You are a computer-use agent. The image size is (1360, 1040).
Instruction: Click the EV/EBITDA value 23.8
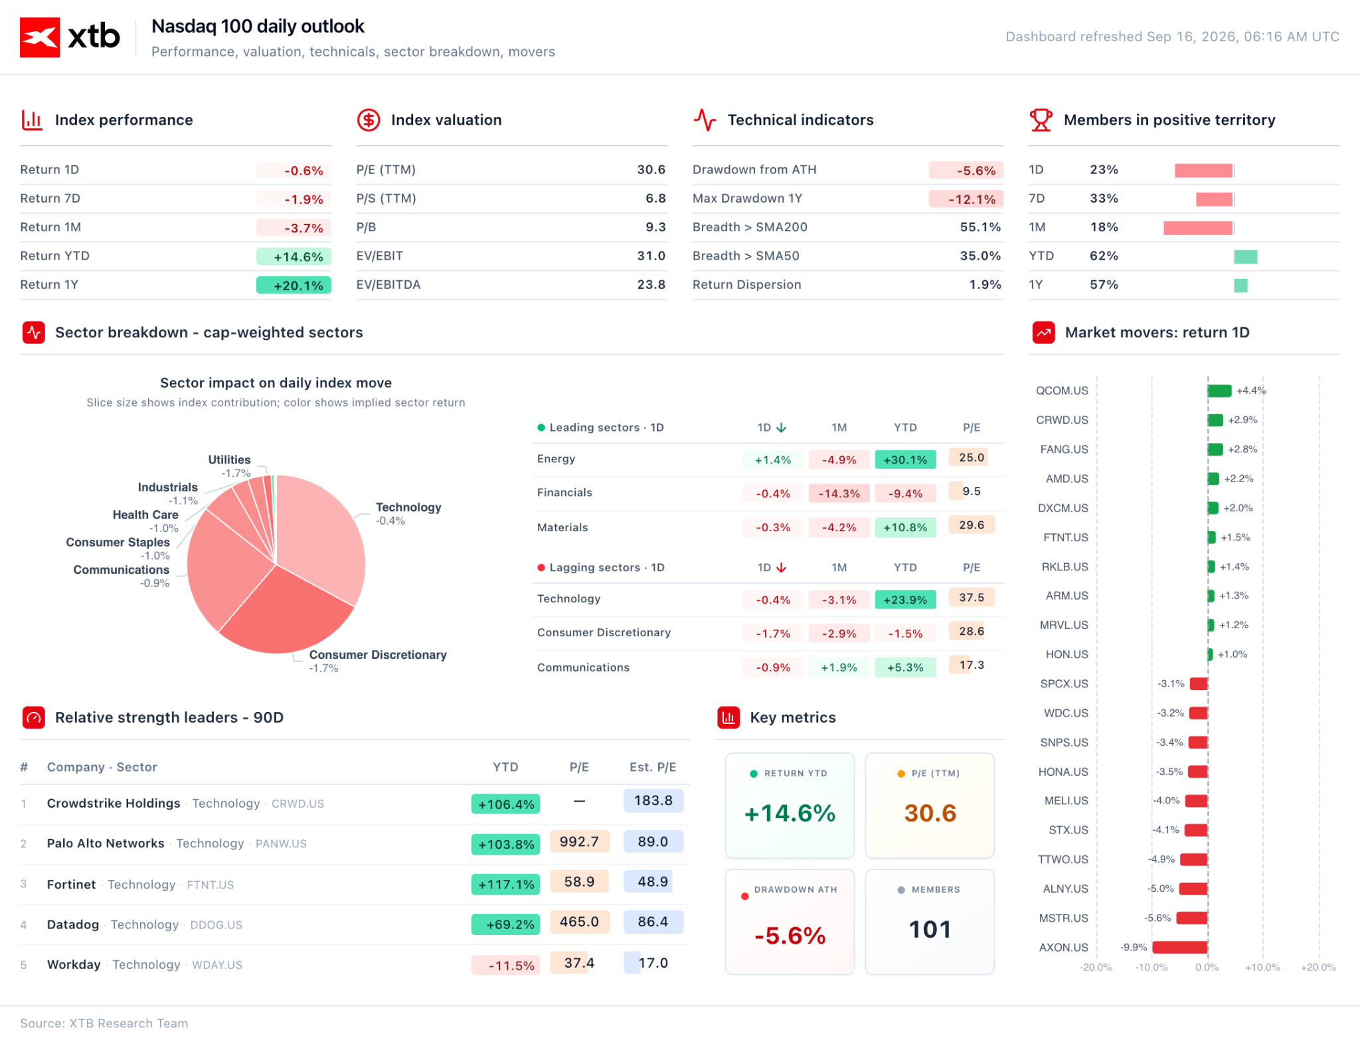(x=651, y=285)
